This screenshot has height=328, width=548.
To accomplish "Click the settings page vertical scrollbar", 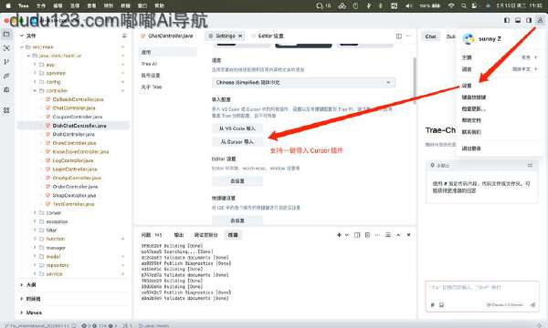I will (x=415, y=80).
